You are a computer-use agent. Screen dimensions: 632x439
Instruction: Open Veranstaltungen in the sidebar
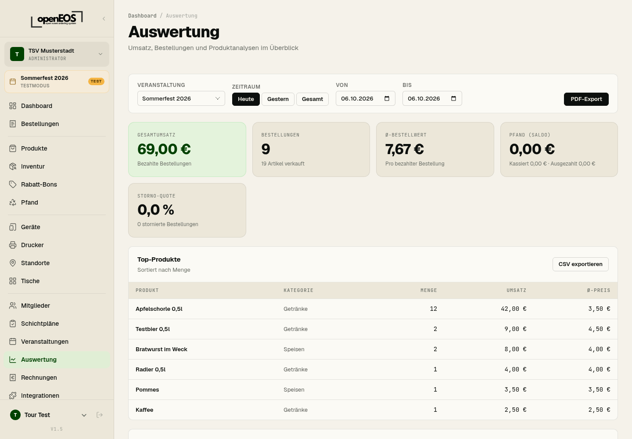pos(57,342)
